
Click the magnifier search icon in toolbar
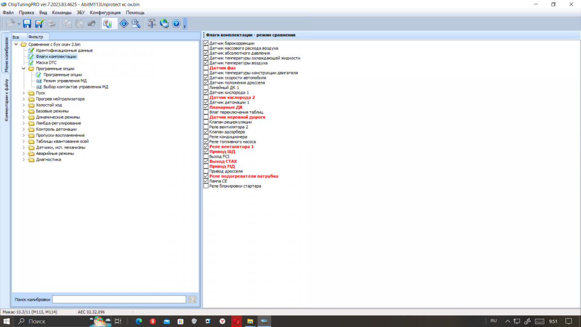click(x=136, y=23)
